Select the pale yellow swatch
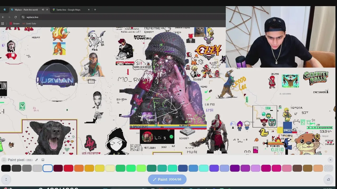The width and height of the screenshot is (337, 189). click(110, 168)
